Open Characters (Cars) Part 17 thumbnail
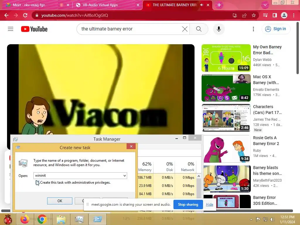The image size is (300, 225). 226,118
